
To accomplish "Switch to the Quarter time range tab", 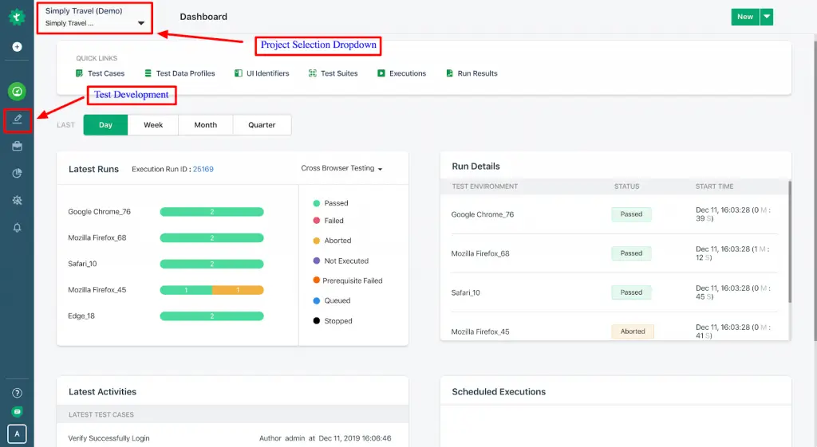I will point(262,125).
